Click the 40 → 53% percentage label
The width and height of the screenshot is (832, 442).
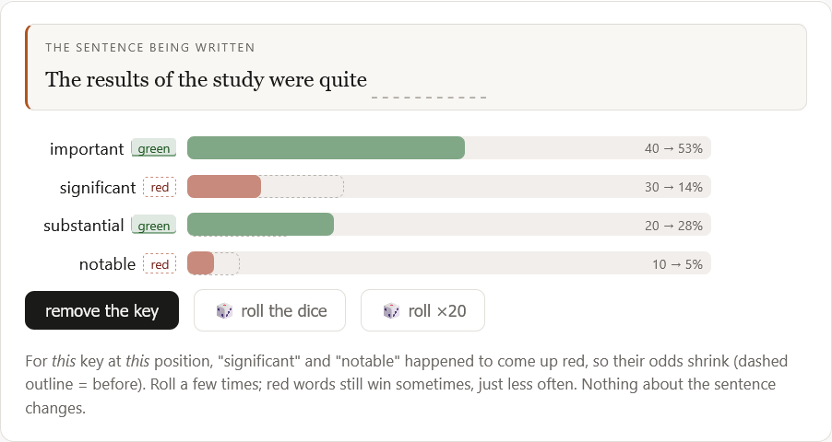pyautogui.click(x=673, y=148)
